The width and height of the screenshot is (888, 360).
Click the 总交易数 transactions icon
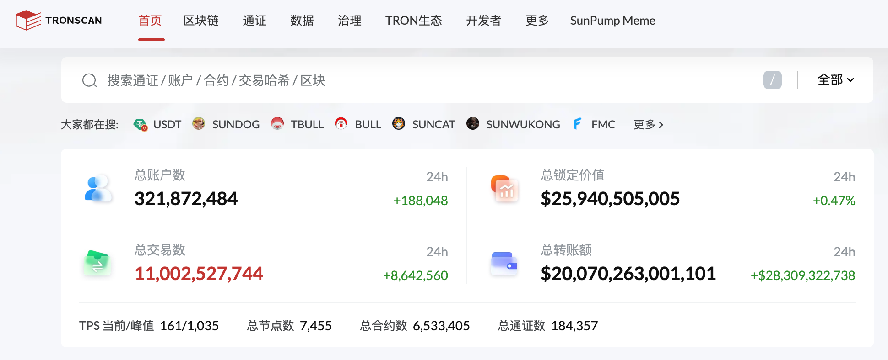97,263
